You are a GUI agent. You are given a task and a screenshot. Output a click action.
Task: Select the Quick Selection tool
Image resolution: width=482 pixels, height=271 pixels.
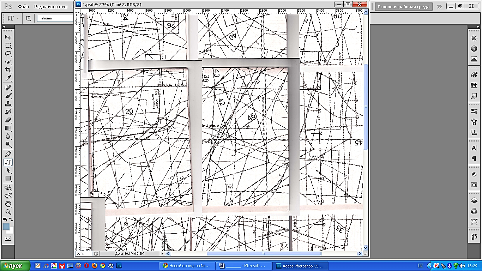[8, 62]
